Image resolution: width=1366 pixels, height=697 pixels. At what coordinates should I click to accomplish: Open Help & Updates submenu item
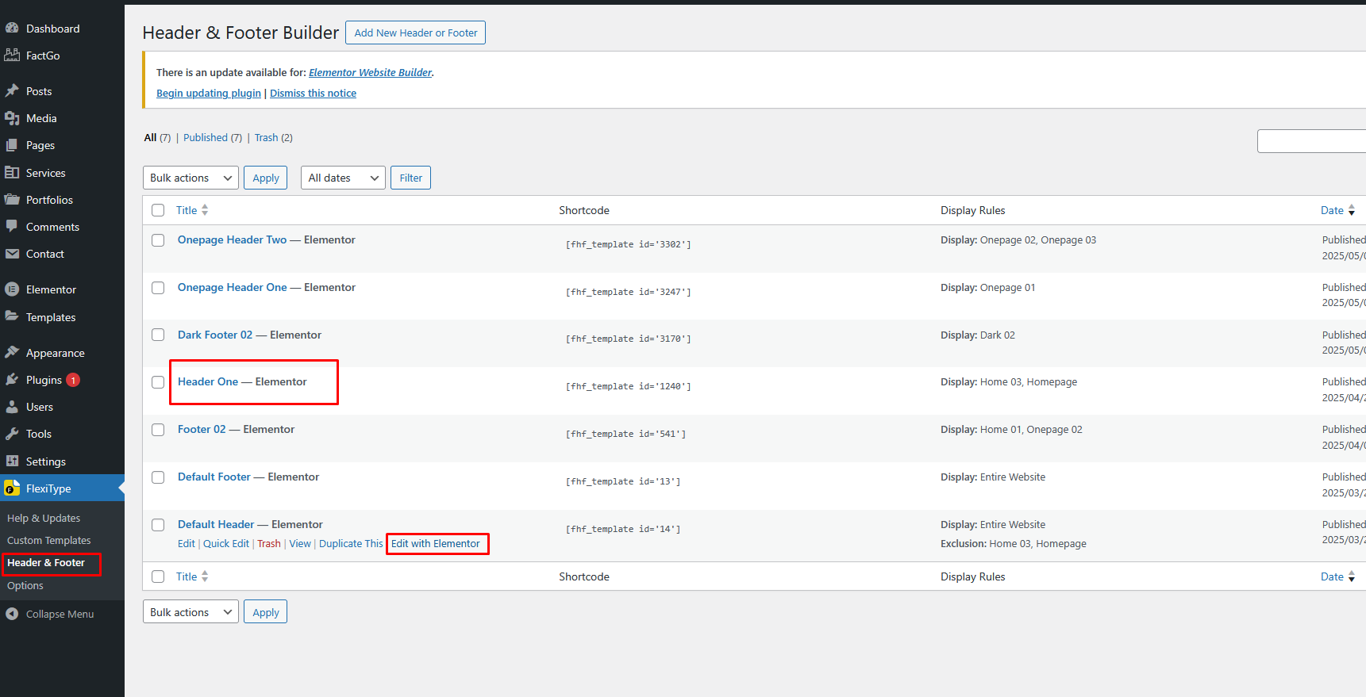pyautogui.click(x=44, y=518)
